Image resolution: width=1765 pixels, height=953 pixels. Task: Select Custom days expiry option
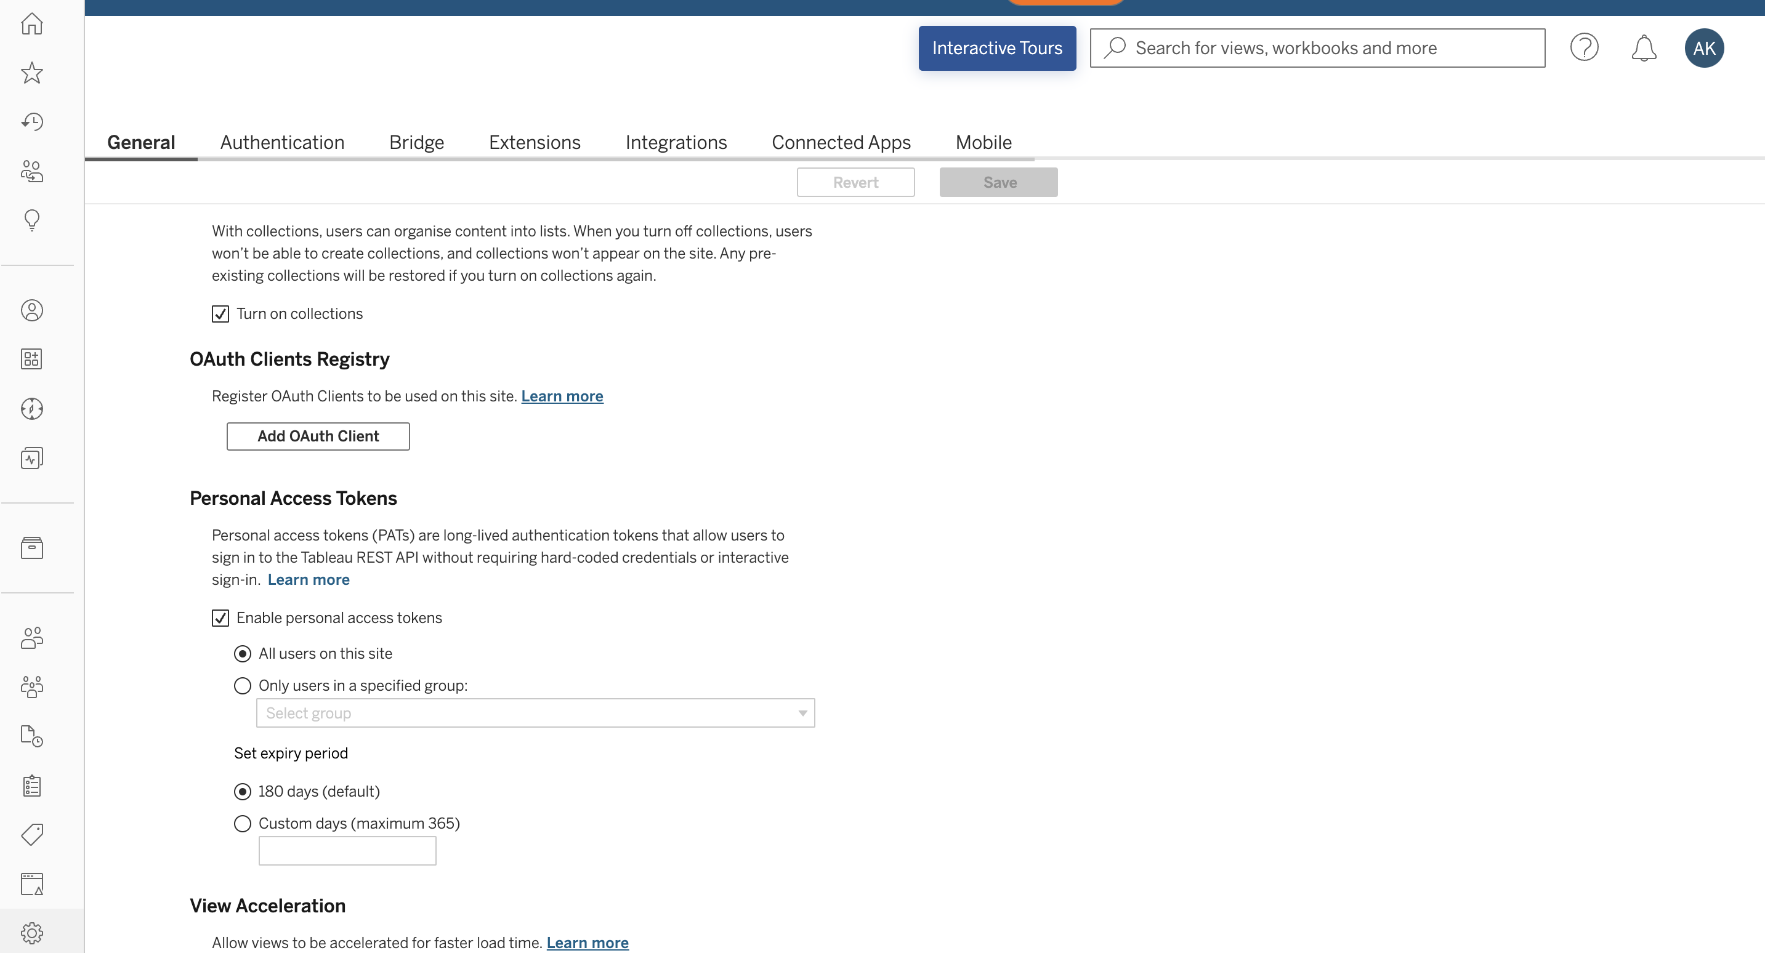242,824
